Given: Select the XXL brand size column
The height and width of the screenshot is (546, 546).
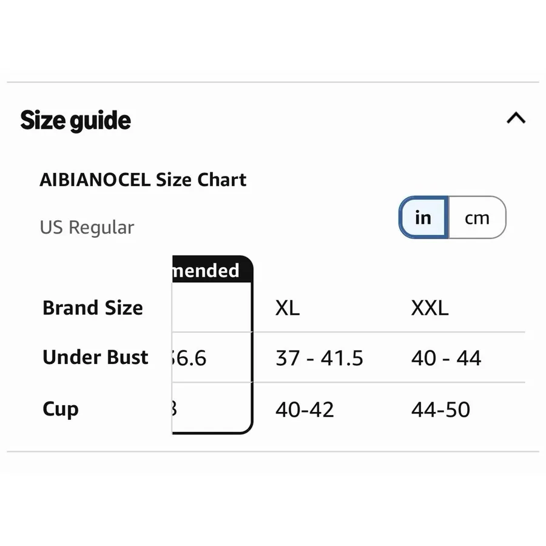Looking at the screenshot, I should tap(430, 308).
